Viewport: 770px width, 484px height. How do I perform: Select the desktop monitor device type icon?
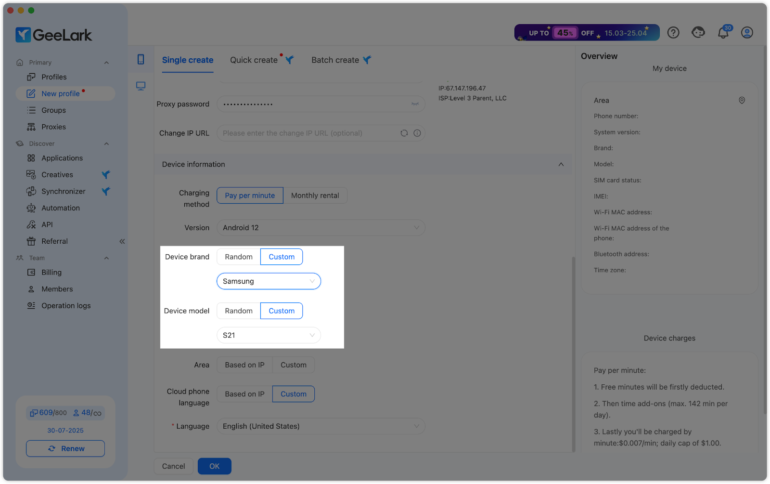(141, 86)
